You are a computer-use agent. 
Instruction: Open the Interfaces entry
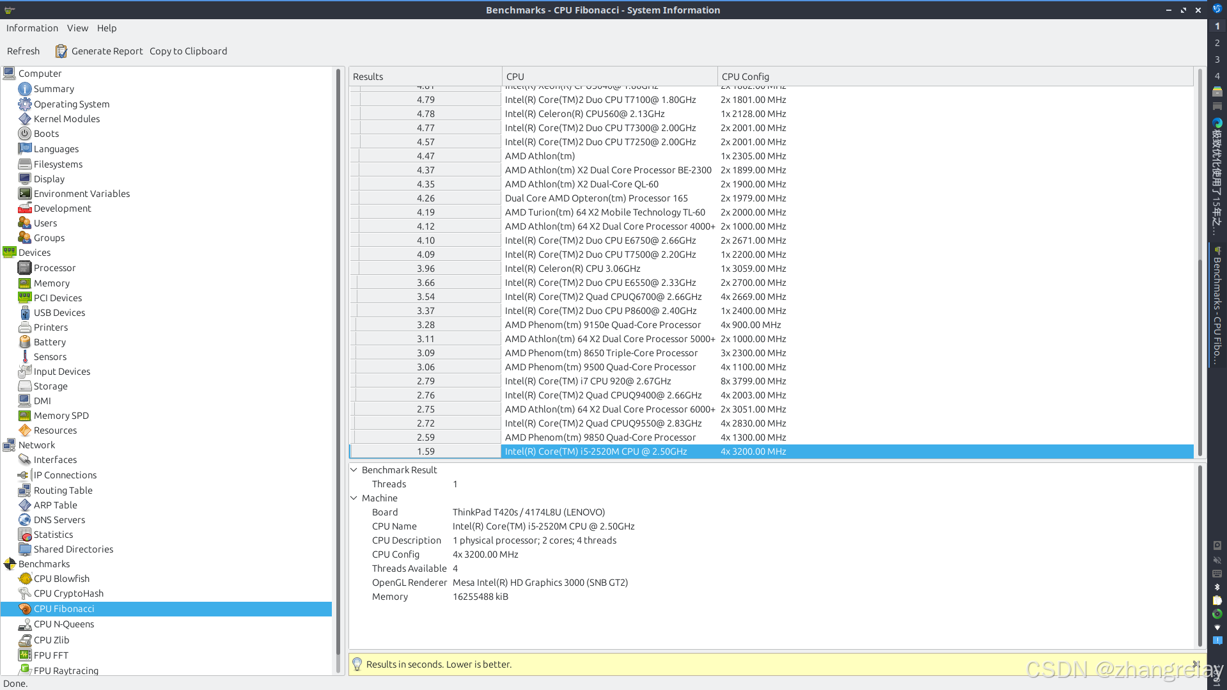(x=55, y=460)
